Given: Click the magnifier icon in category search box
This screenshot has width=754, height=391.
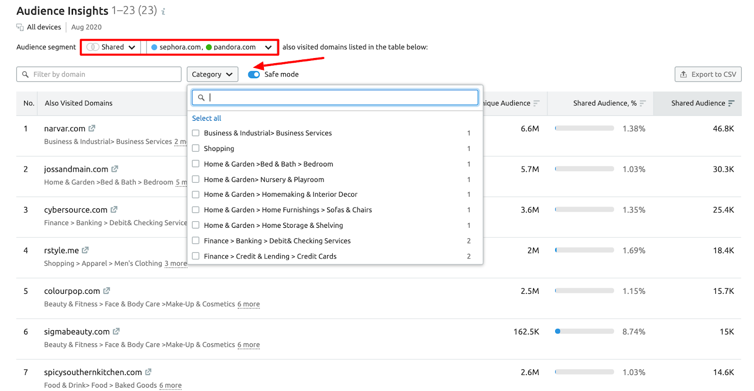Looking at the screenshot, I should (201, 98).
